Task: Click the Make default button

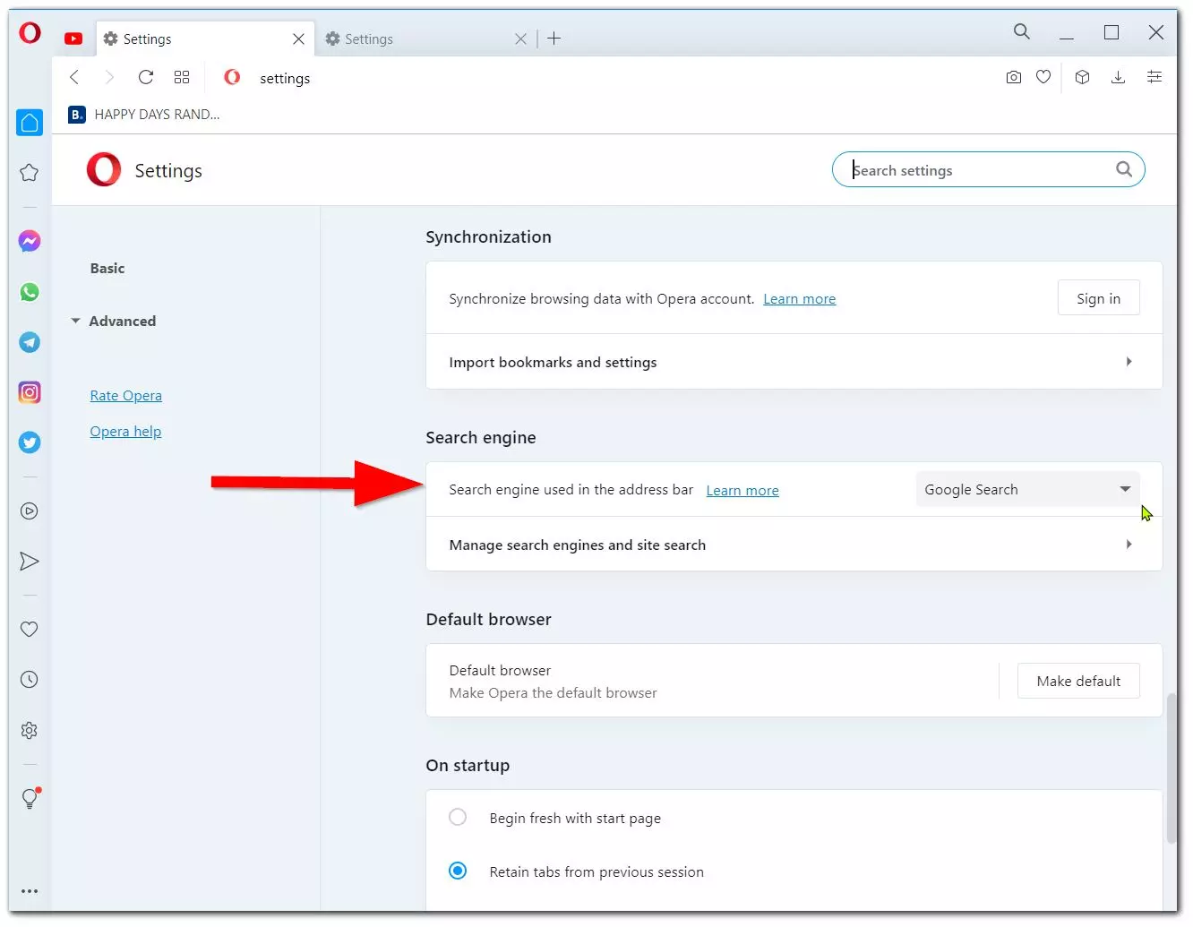Action: (x=1078, y=681)
